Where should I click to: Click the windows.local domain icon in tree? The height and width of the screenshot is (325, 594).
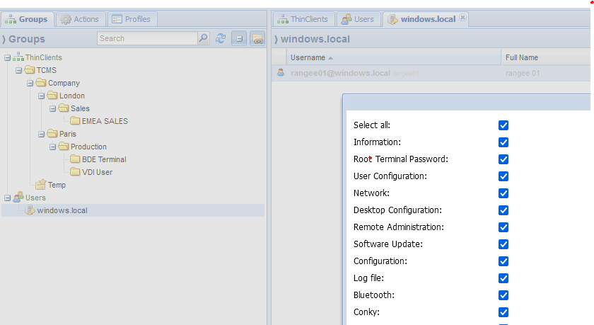(x=30, y=210)
